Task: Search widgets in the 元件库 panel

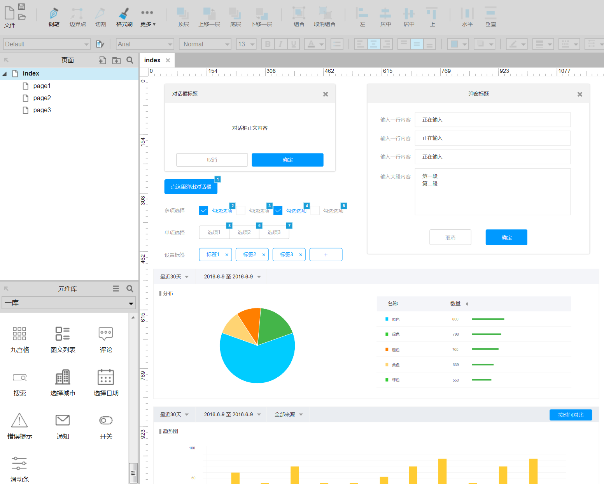Action: [130, 289]
